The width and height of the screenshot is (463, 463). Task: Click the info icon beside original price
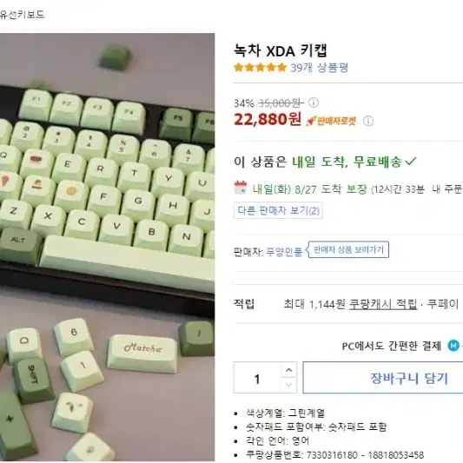point(314,103)
